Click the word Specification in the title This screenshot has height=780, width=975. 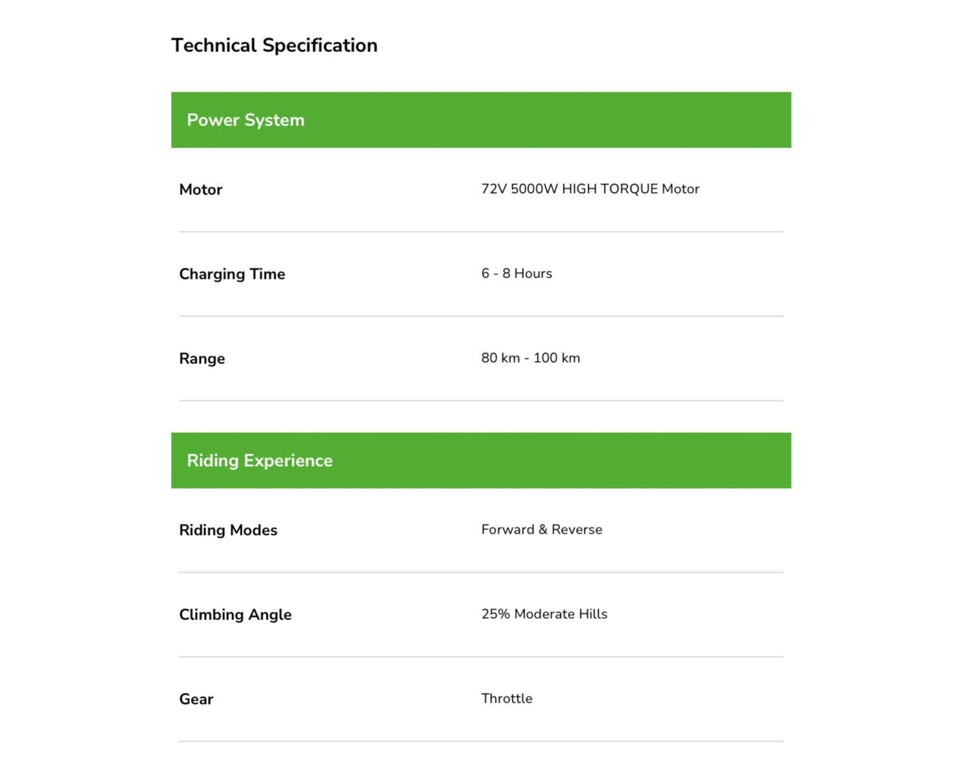click(x=320, y=45)
